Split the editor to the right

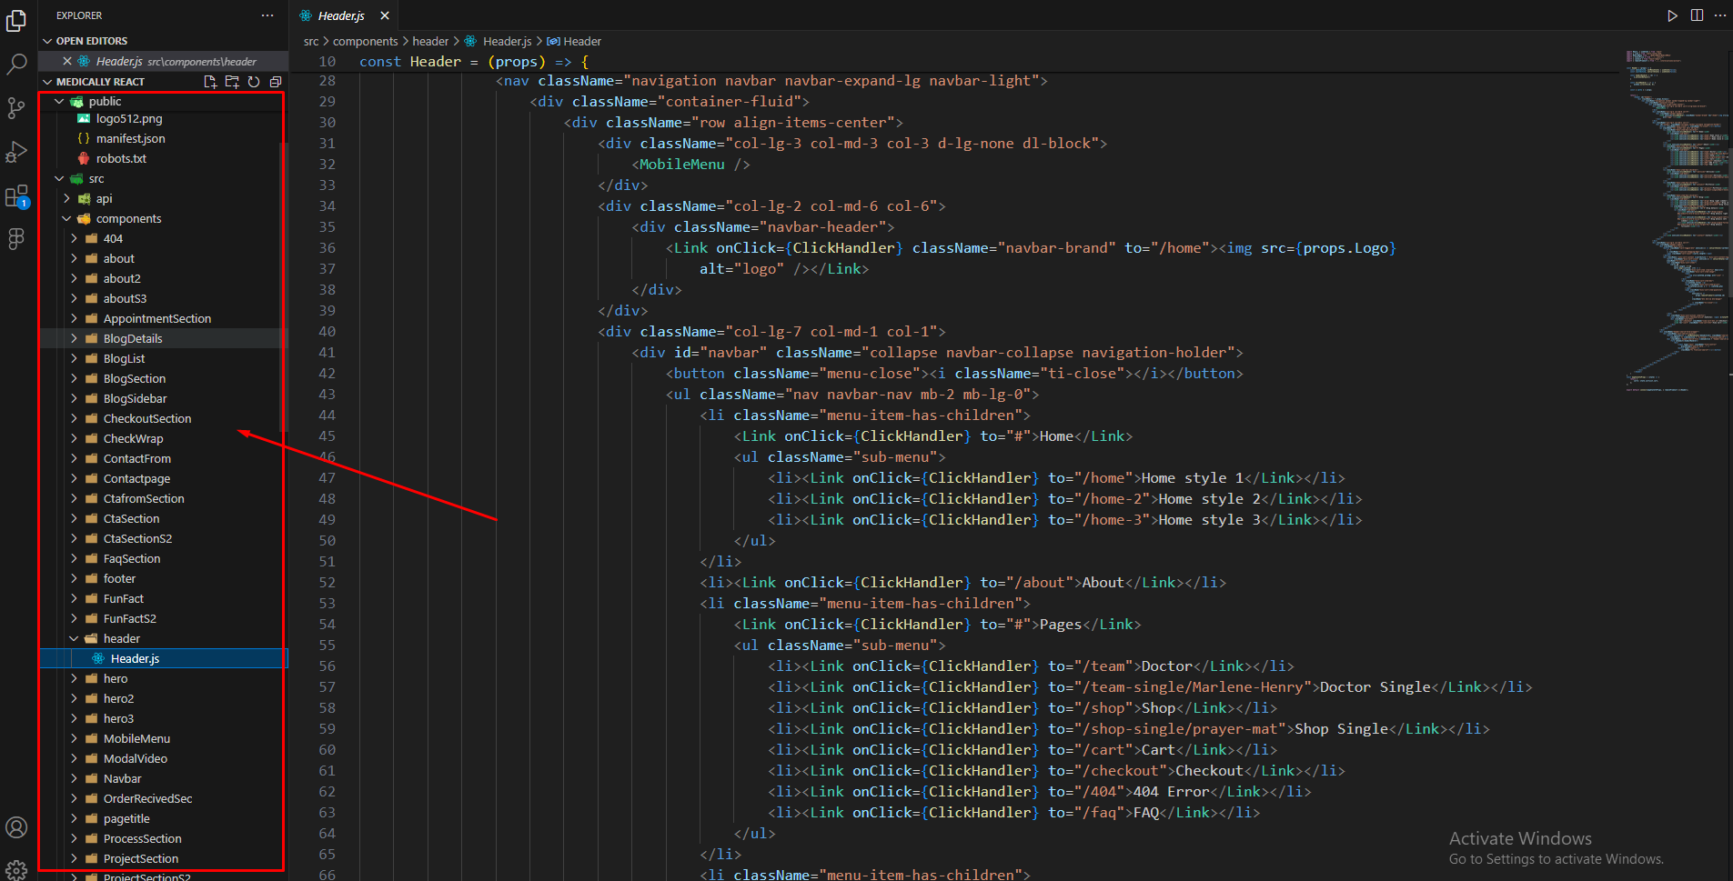click(x=1697, y=15)
